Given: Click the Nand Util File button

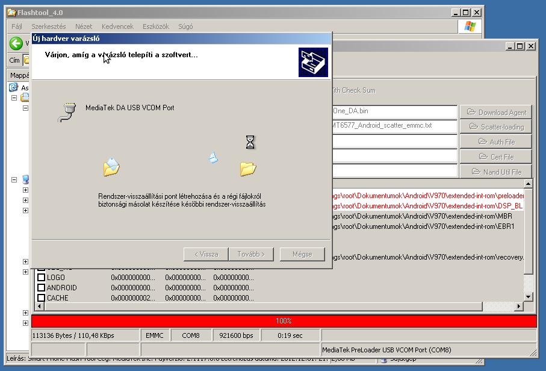Looking at the screenshot, I should click(496, 172).
